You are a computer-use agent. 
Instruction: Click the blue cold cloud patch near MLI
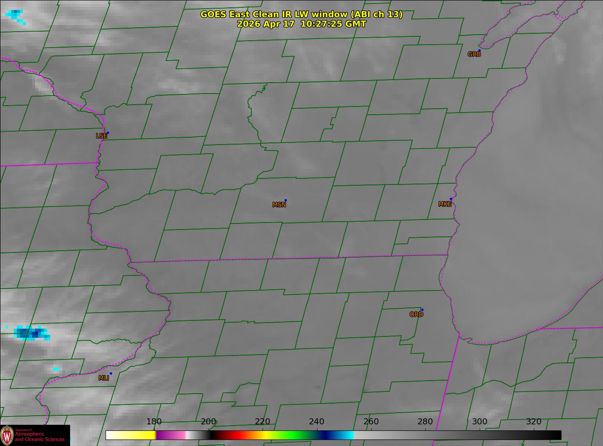click(32, 333)
